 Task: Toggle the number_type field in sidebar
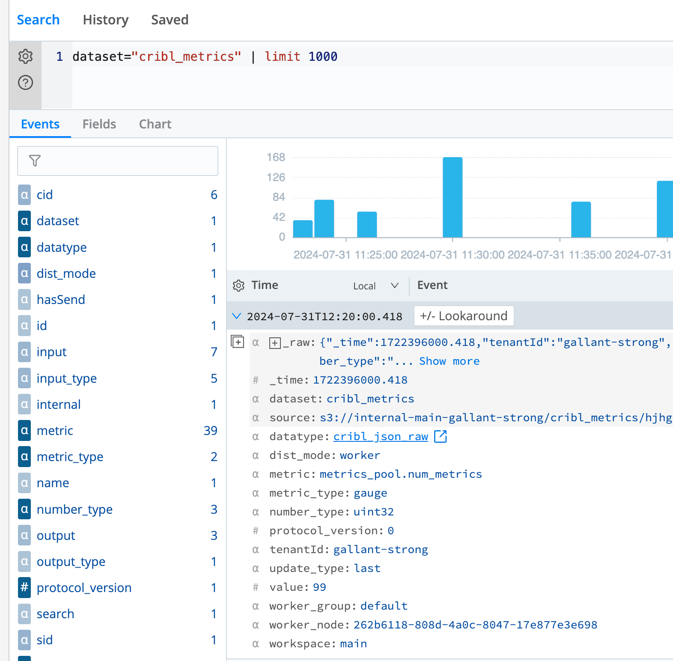74,509
